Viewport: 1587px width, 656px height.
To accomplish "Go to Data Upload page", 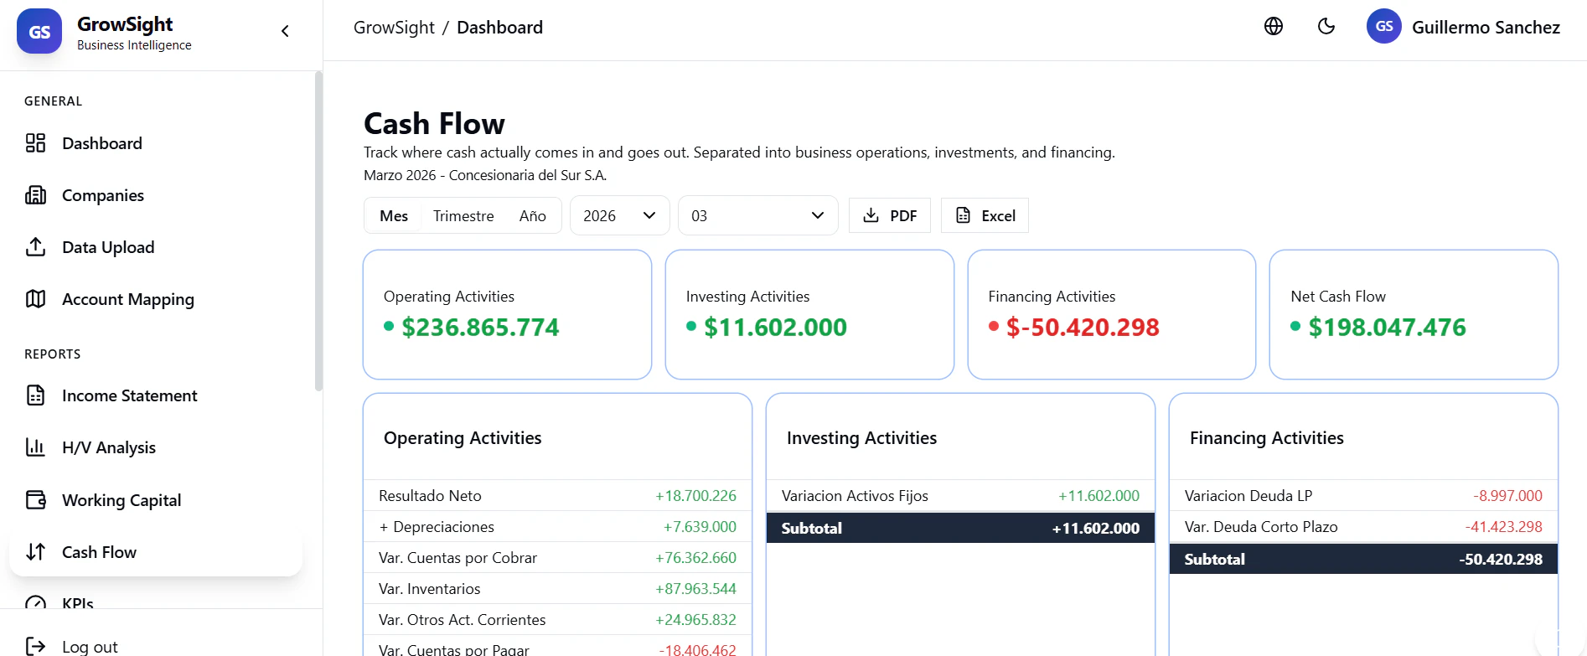I will (x=156, y=247).
